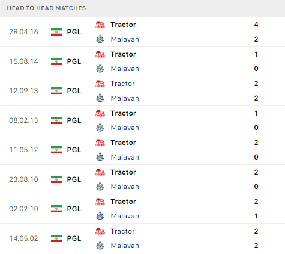Open PGL league link for 12.09.13

[x=74, y=91]
